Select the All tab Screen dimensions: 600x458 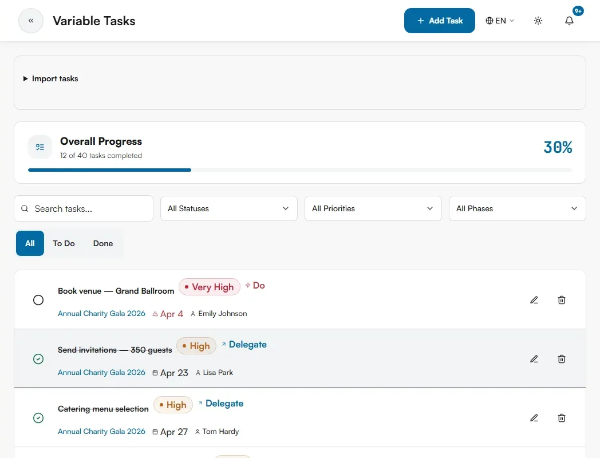coord(30,243)
